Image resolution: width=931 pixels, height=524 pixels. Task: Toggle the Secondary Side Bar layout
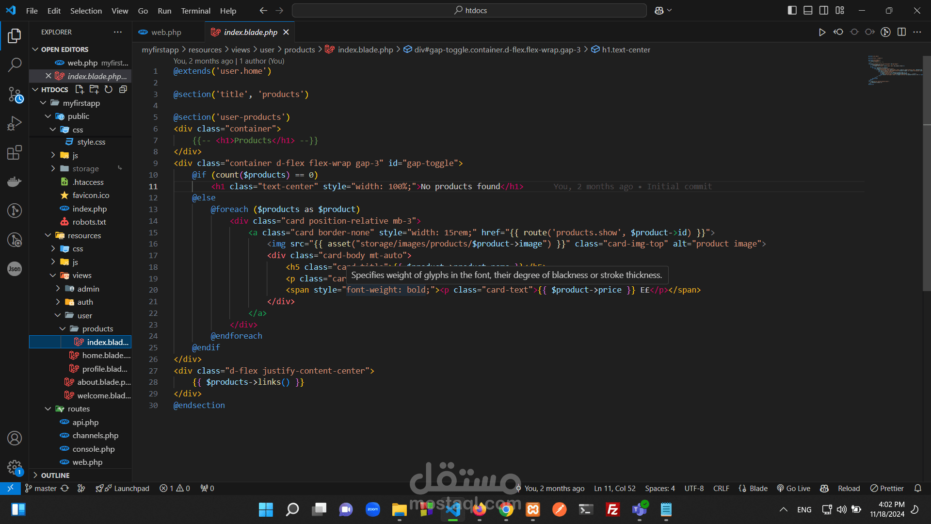tap(824, 10)
